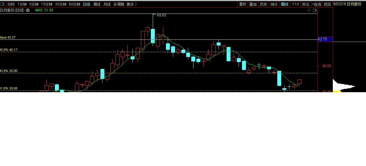Image resolution: width=366 pixels, height=166 pixels.
Task: Click the tallest candle under 49.65
Action: pyautogui.click(x=153, y=36)
